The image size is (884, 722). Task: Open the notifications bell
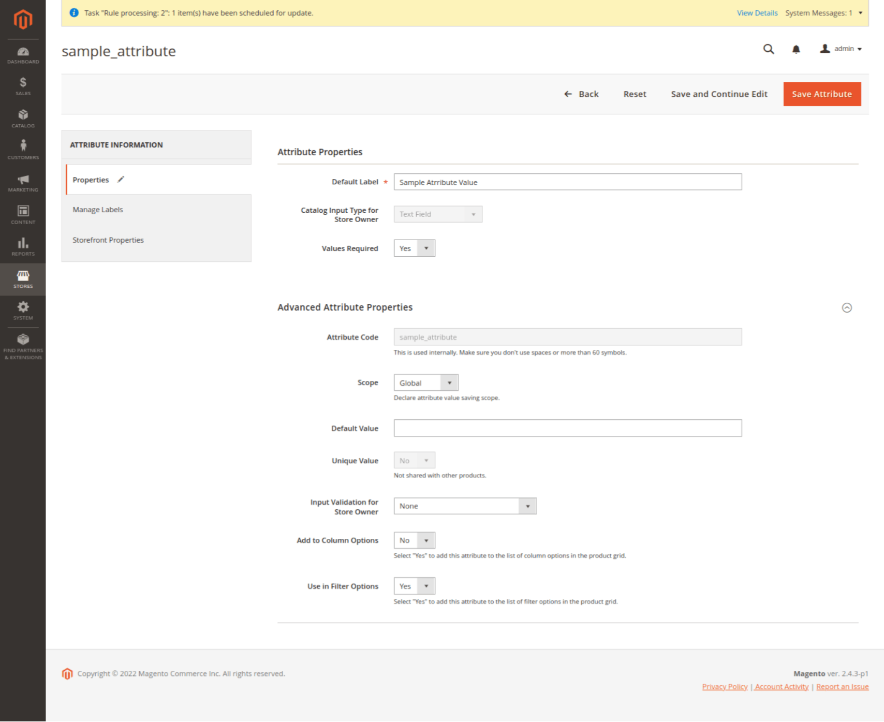click(x=795, y=49)
